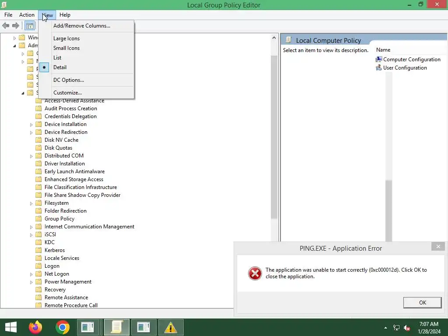Open the File menu
This screenshot has height=336, width=448.
8,15
